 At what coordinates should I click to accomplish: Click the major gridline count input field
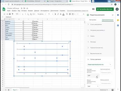[x=106, y=73]
